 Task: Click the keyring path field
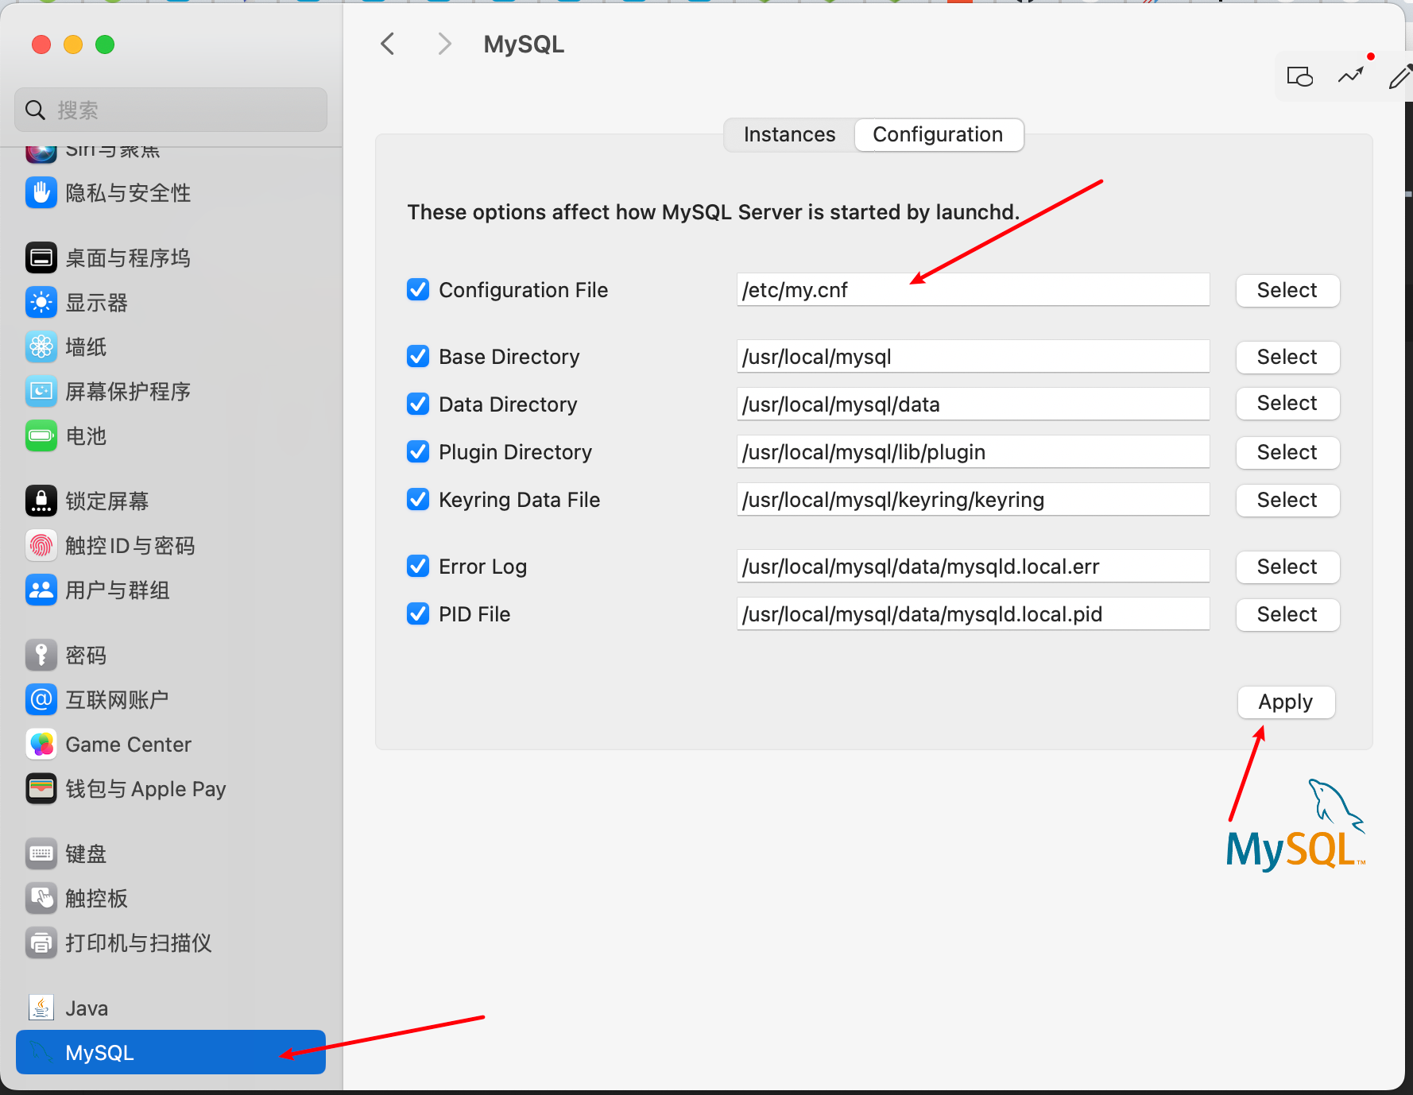pos(973,500)
